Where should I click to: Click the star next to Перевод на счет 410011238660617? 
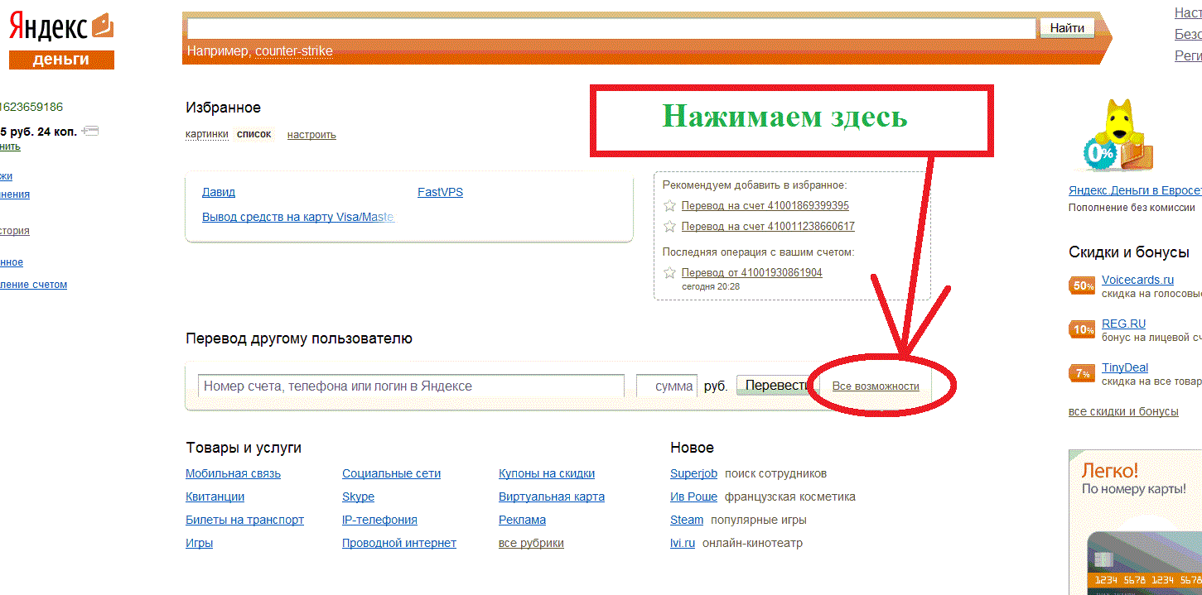click(670, 226)
